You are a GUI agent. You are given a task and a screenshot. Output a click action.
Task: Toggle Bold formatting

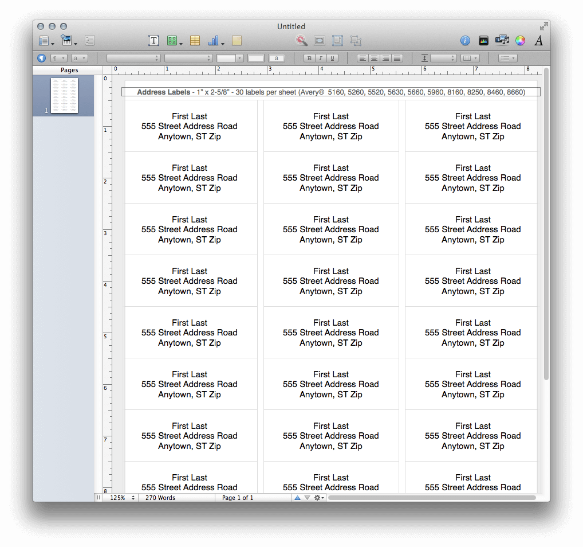tap(309, 58)
